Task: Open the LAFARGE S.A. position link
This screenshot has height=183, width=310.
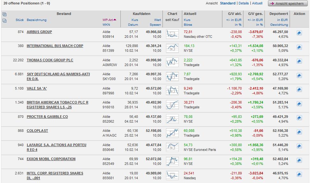Action: [56, 145]
